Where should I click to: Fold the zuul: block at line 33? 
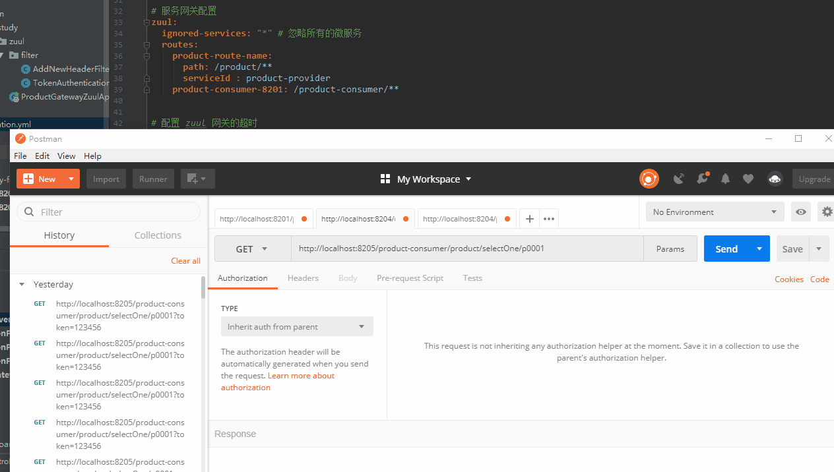pos(146,22)
